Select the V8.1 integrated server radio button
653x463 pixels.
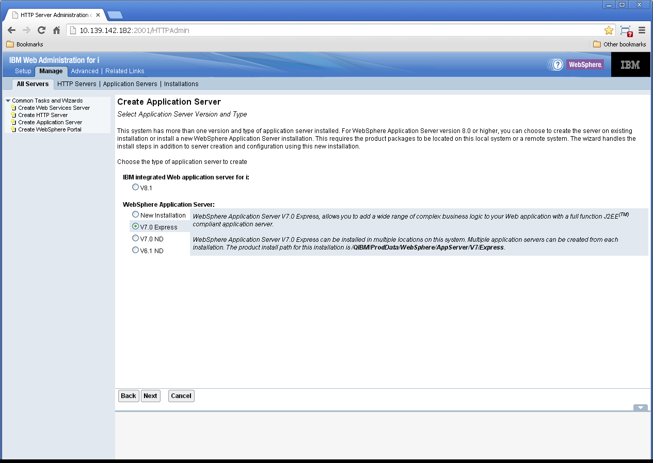pos(135,187)
